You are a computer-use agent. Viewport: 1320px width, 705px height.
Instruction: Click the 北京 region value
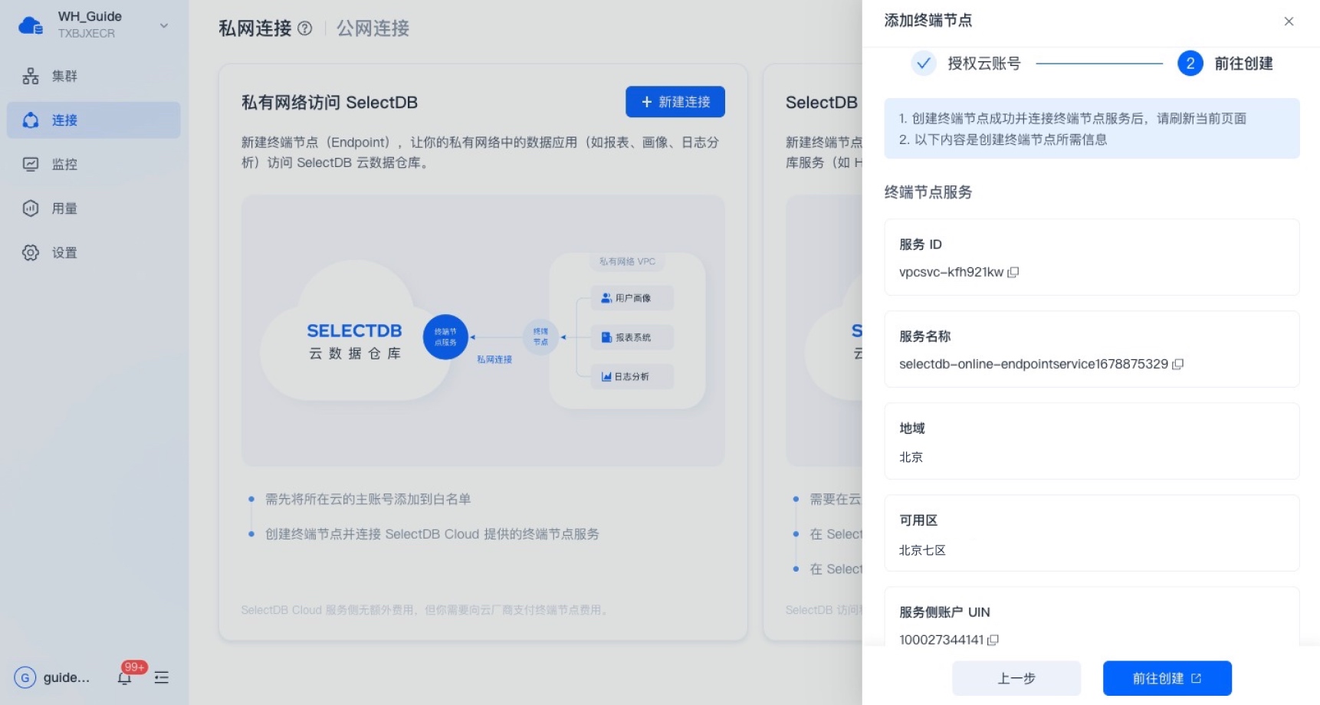click(911, 457)
